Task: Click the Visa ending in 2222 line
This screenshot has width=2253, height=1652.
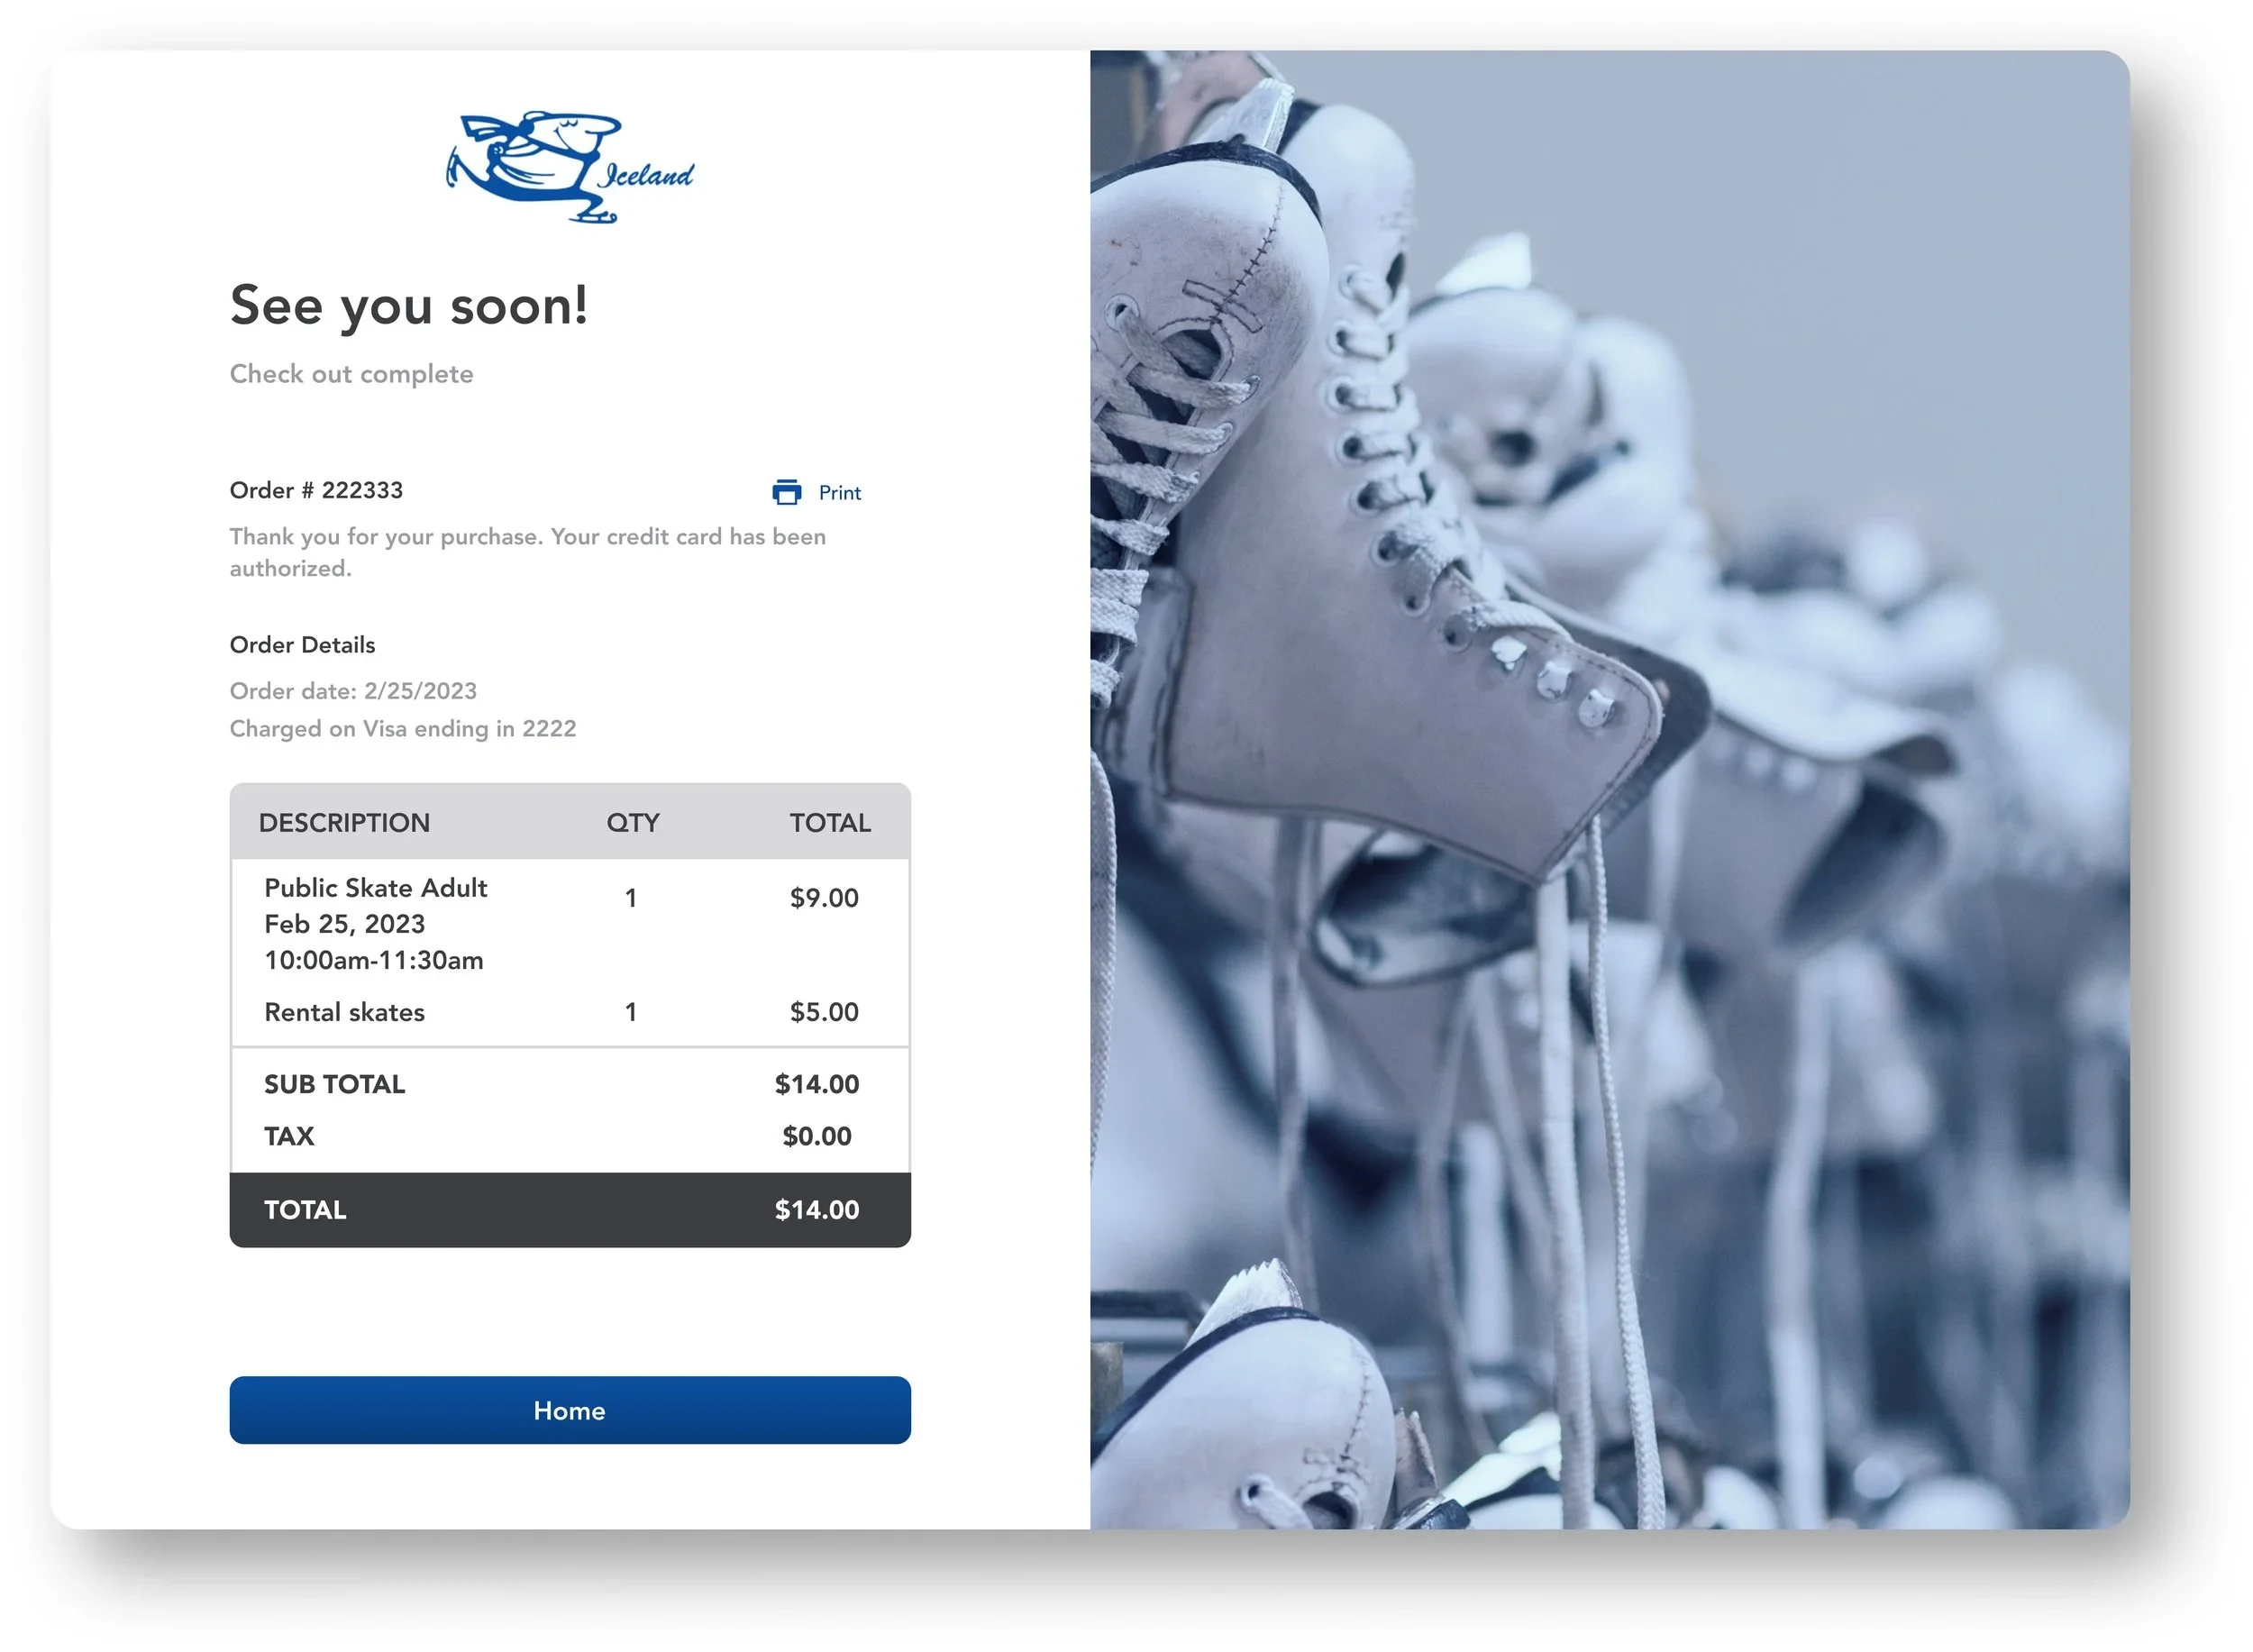Action: pyautogui.click(x=403, y=729)
